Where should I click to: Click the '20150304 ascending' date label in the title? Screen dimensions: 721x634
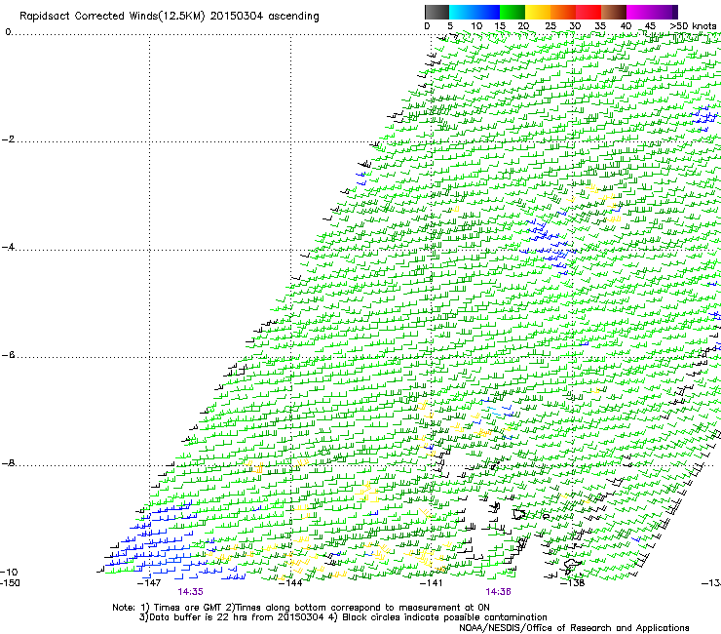pos(264,17)
